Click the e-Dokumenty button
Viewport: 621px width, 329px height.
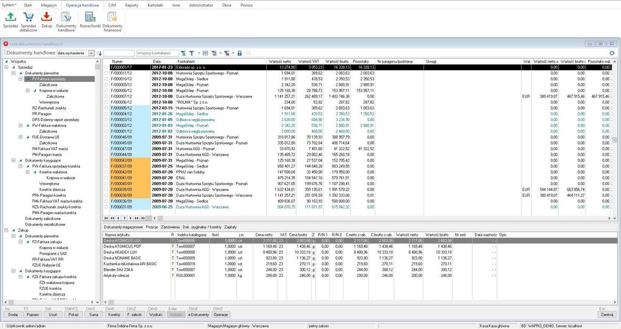coord(199,315)
